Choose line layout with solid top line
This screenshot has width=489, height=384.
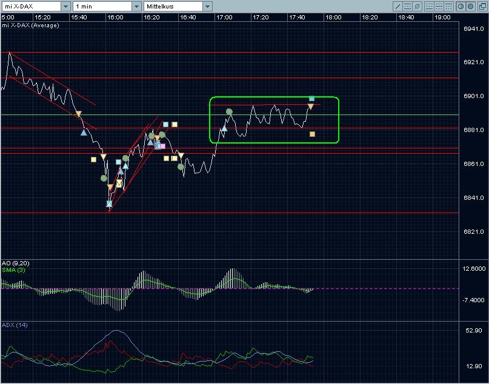coord(448,6)
